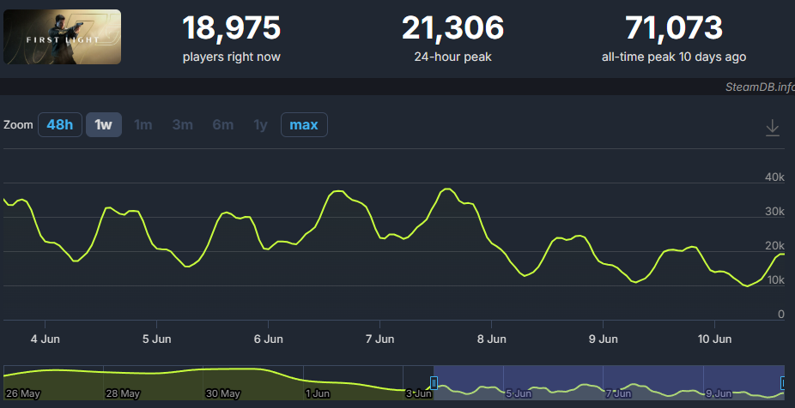Image resolution: width=795 pixels, height=408 pixels.
Task: Click the 'Zoom' label
Action: coord(18,124)
